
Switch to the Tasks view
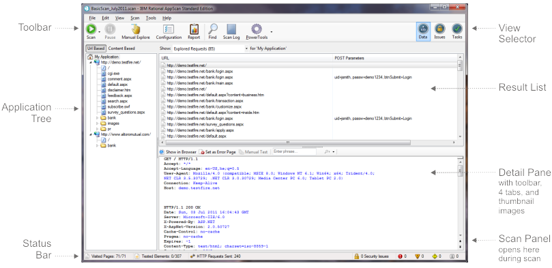click(x=457, y=31)
